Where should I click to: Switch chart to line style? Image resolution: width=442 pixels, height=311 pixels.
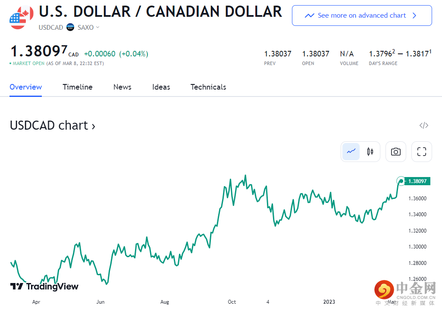point(351,152)
